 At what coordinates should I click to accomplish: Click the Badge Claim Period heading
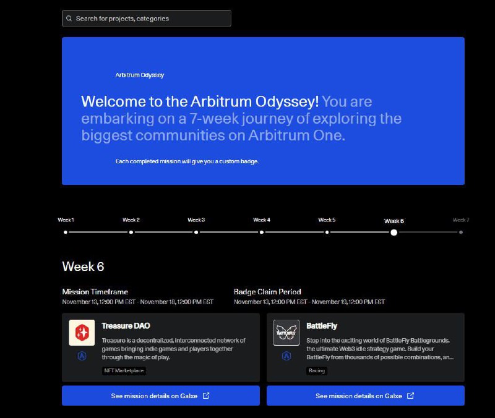(267, 292)
